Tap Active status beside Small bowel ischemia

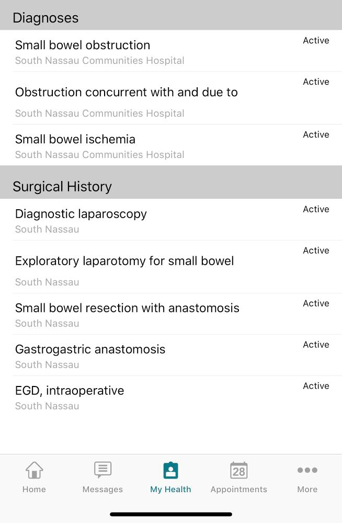[316, 134]
